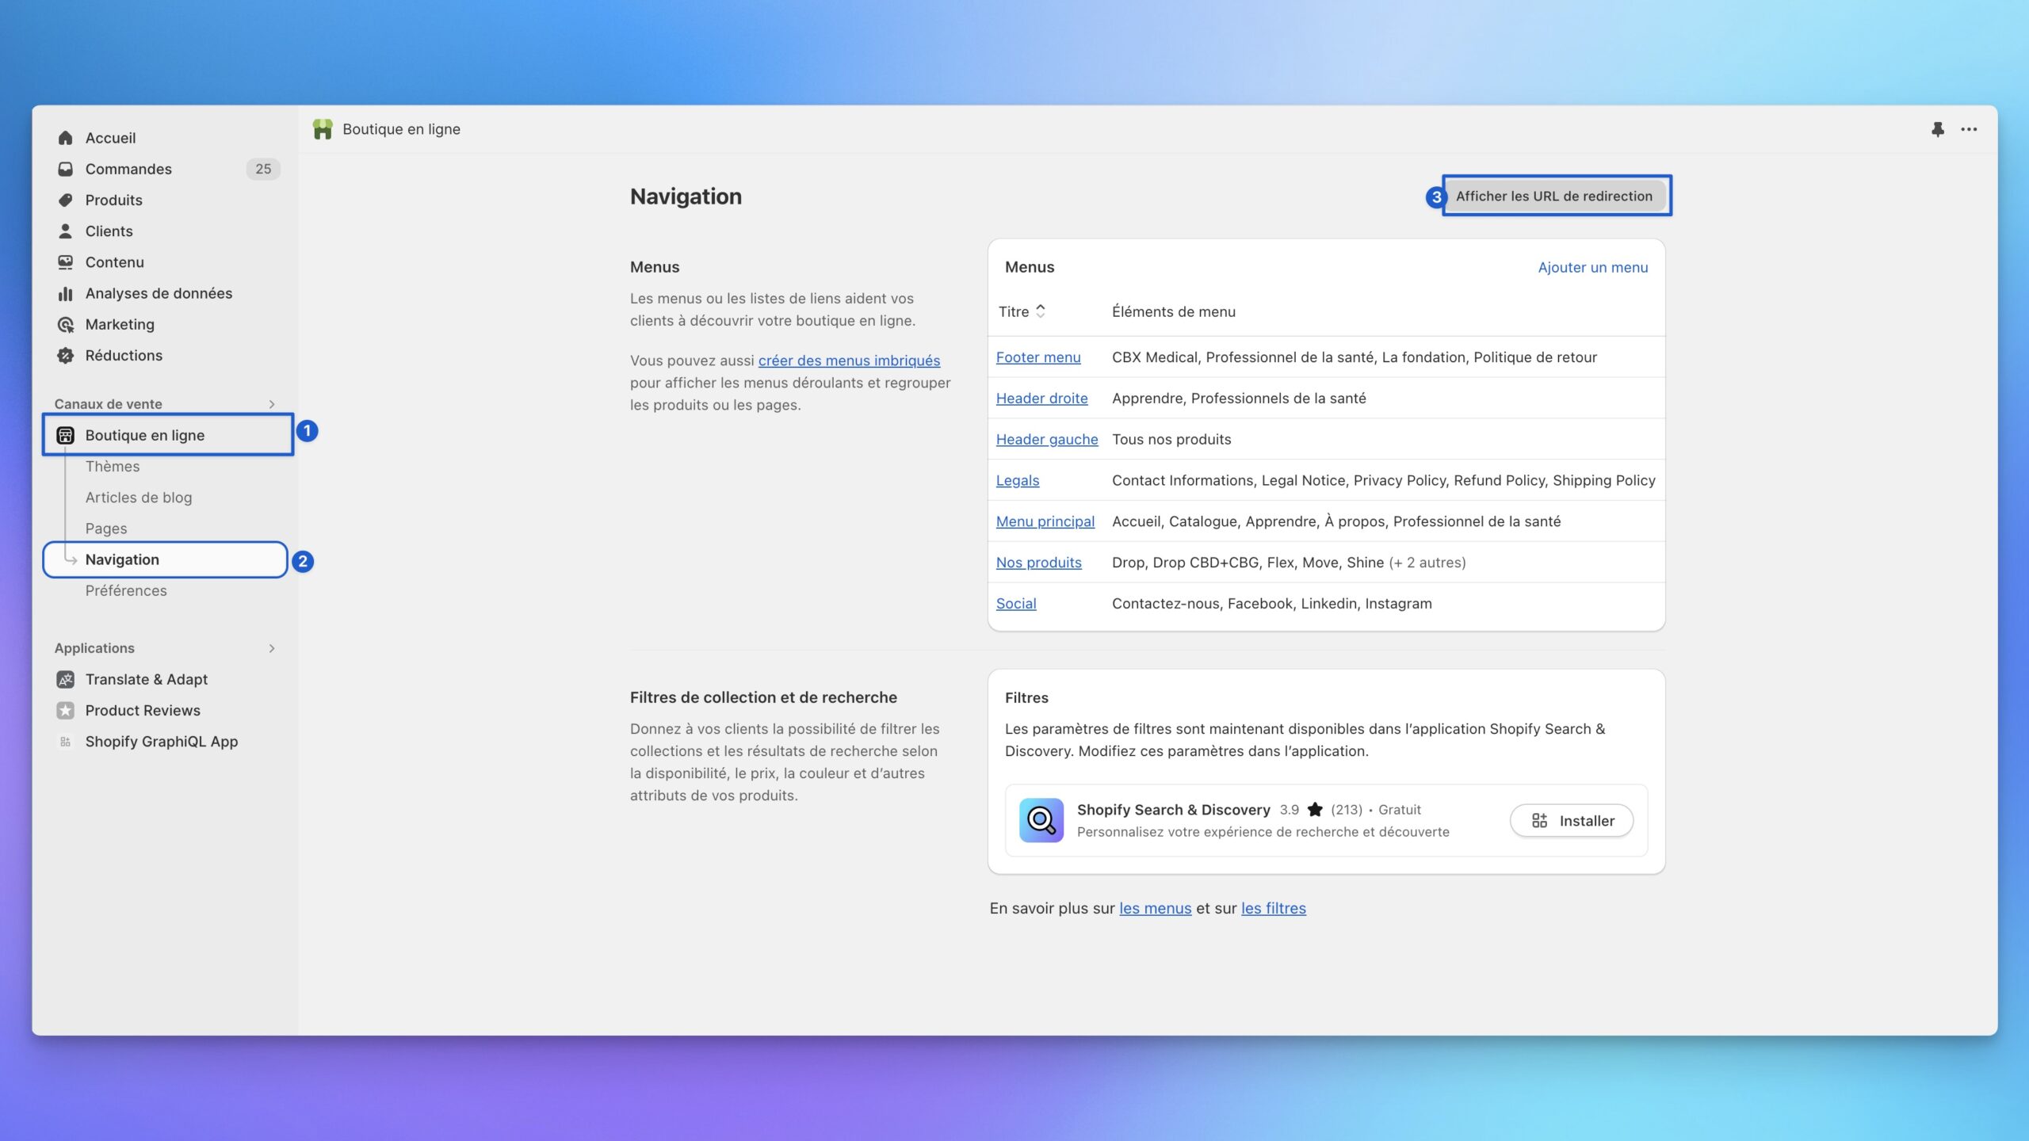Open the Marketing section
This screenshot has width=2029, height=1141.
click(120, 324)
